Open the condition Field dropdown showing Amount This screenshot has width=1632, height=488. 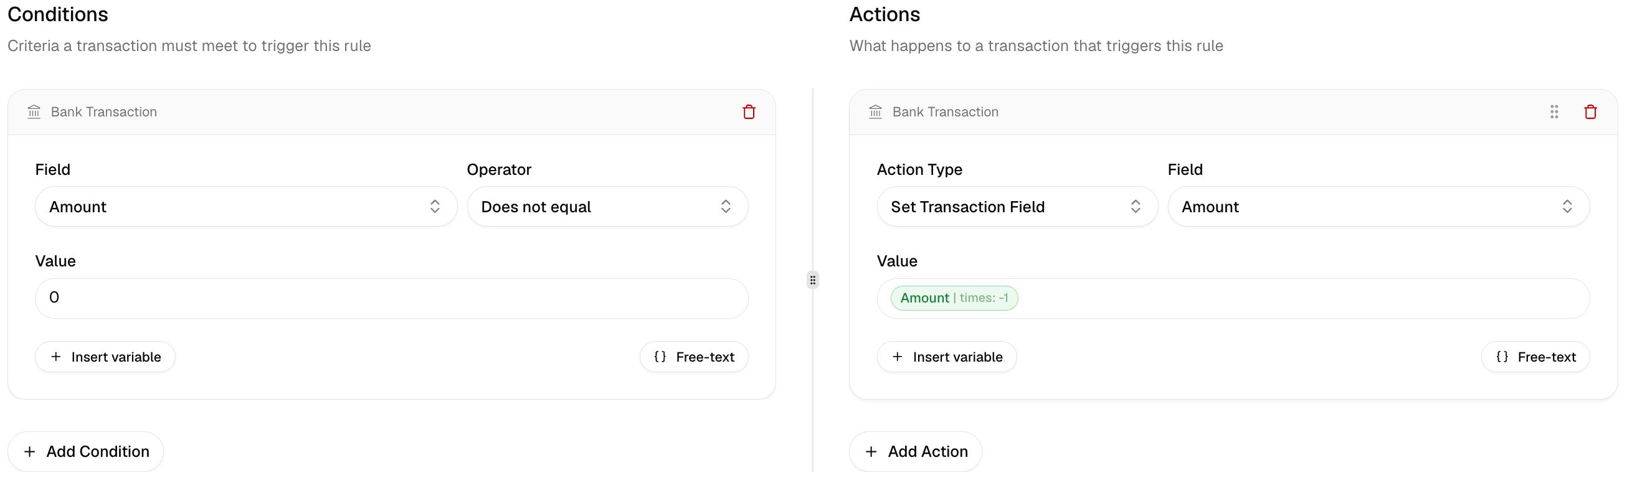click(x=246, y=206)
